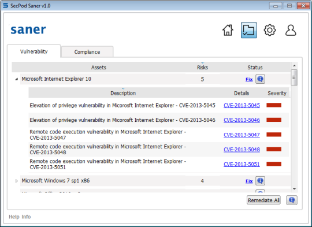Collapse the Microsoft Internet Explorer 10 row
This screenshot has width=312, height=227.
(17, 79)
